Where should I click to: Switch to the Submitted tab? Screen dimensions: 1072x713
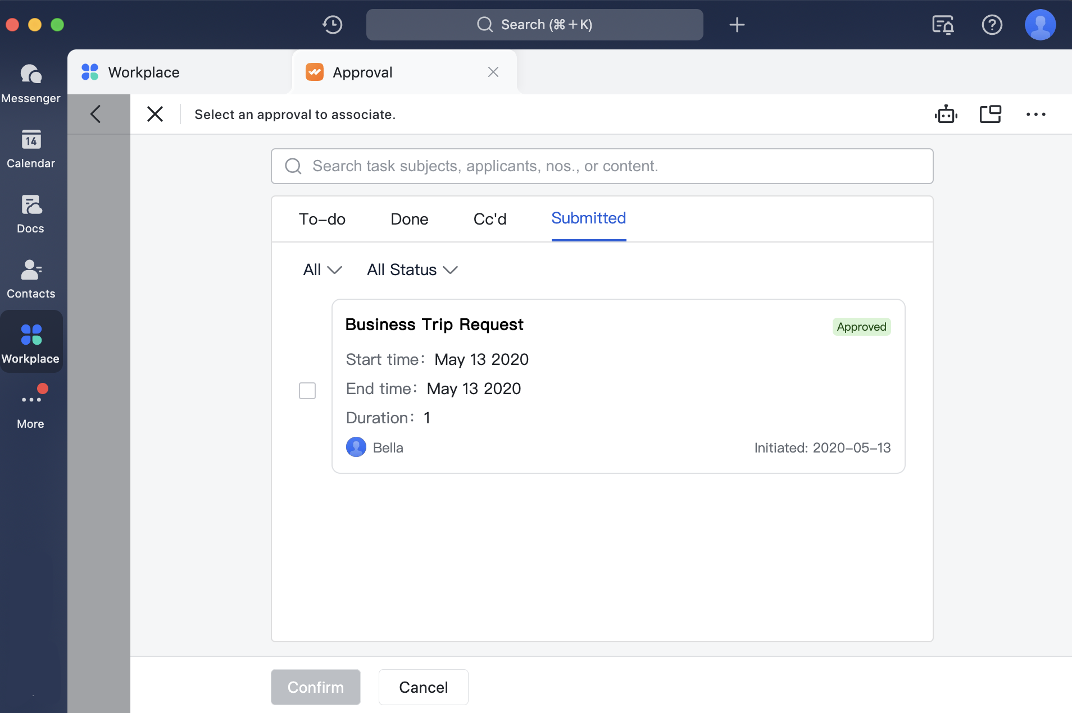(588, 219)
